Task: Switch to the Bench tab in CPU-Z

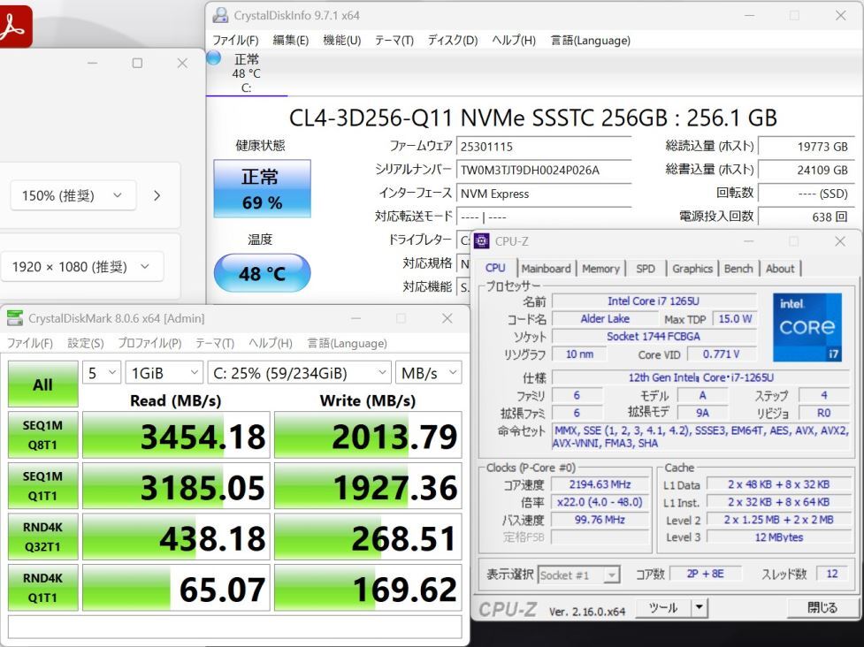Action: pos(738,268)
